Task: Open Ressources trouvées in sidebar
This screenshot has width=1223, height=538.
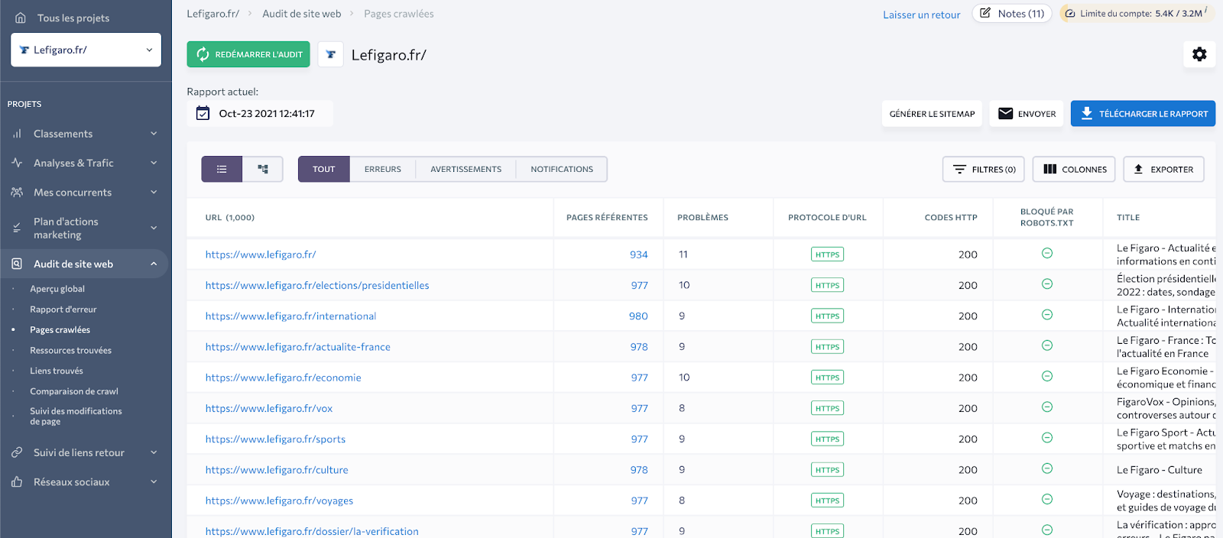Action: 71,351
